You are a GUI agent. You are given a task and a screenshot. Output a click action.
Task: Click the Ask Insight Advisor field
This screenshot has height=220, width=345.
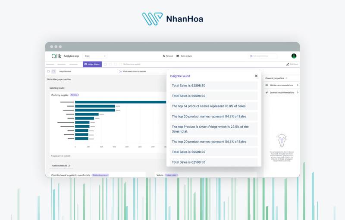point(263,56)
